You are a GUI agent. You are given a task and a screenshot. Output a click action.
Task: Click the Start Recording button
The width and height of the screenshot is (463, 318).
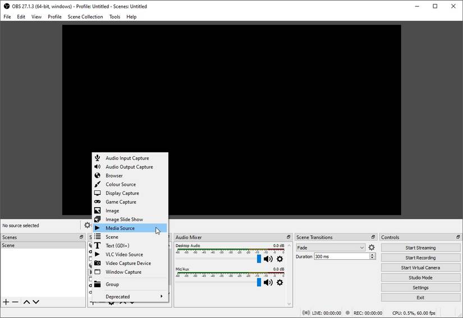(420, 258)
